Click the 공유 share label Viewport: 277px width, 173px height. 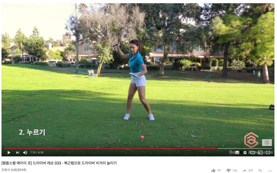(x=251, y=170)
